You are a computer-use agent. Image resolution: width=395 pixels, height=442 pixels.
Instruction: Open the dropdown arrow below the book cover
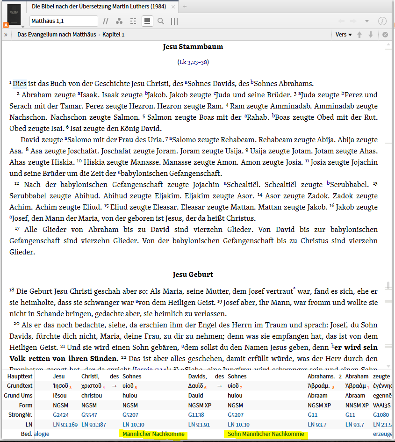23,27
